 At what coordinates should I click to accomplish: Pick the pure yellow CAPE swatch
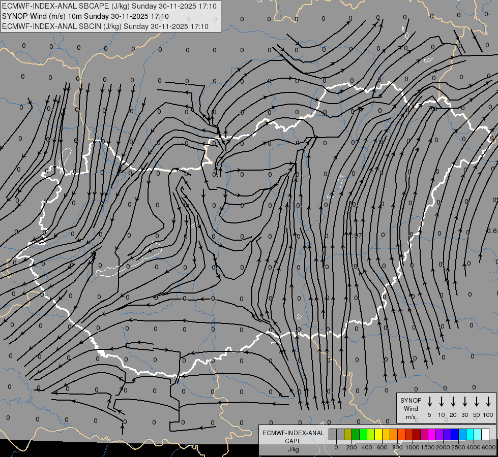click(378, 434)
